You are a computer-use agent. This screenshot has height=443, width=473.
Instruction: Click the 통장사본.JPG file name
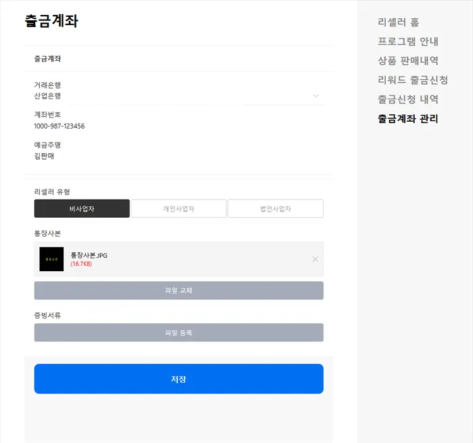[x=89, y=255]
